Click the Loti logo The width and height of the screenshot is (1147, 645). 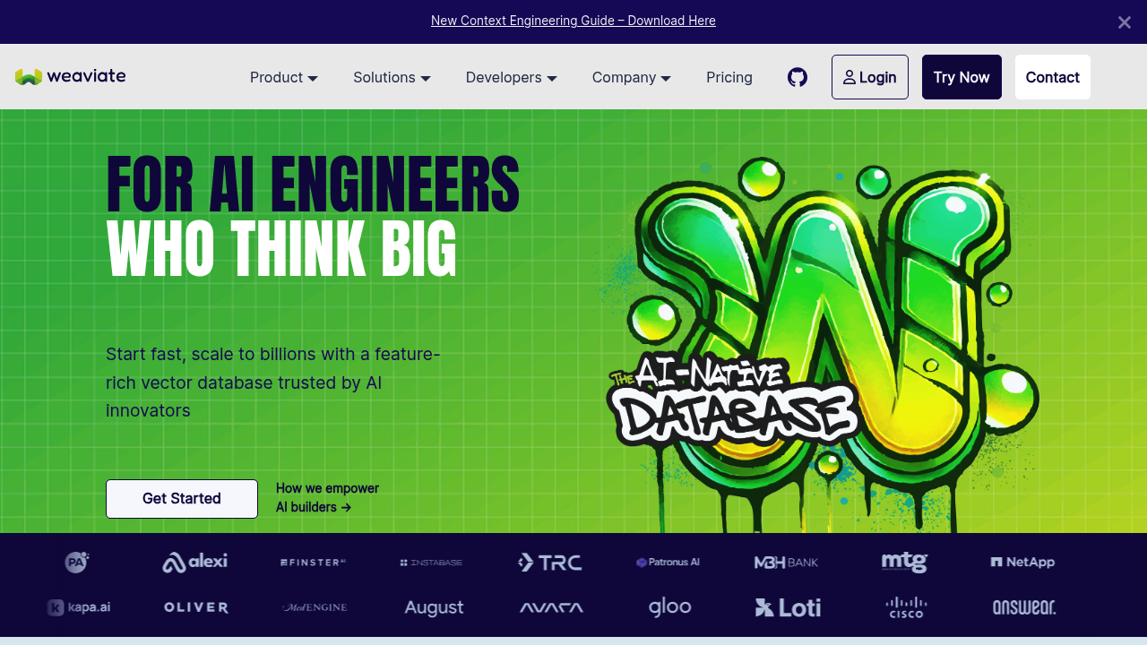[x=788, y=607]
